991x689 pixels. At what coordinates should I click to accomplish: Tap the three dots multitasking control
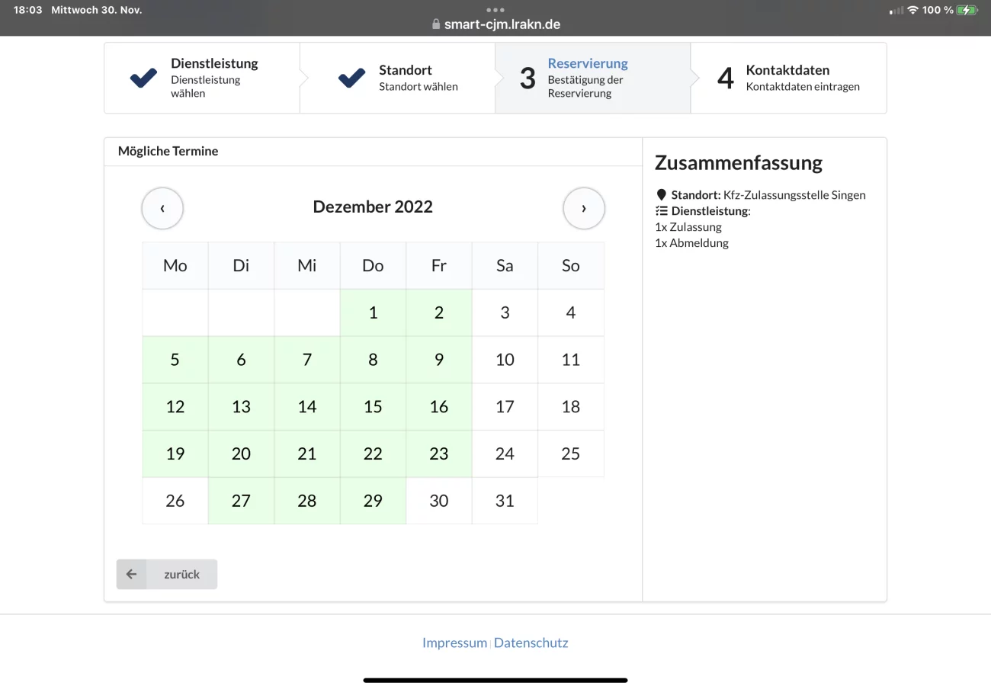pos(496,10)
